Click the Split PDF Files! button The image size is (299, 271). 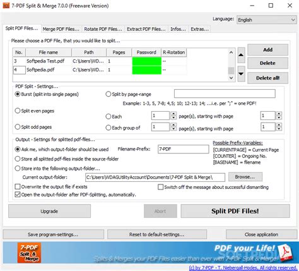pyautogui.click(x=235, y=211)
